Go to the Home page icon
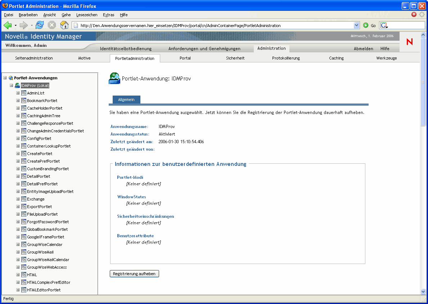 [x=64, y=25]
